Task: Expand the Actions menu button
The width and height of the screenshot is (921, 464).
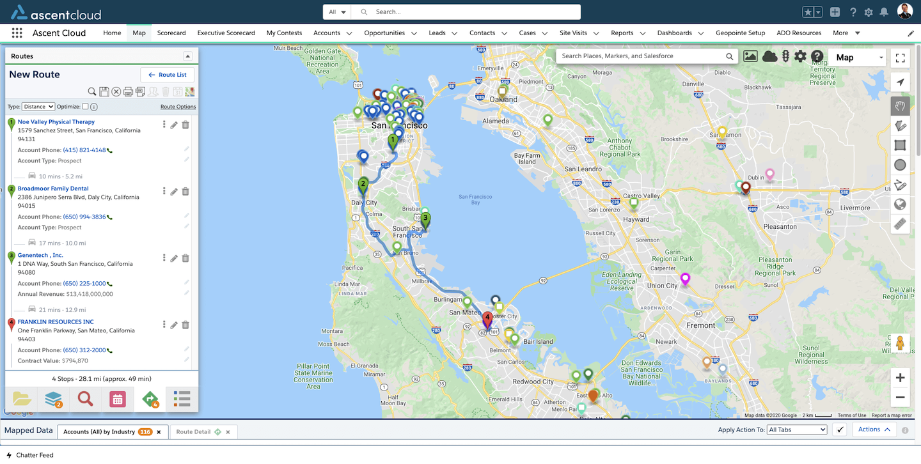Action: click(874, 429)
